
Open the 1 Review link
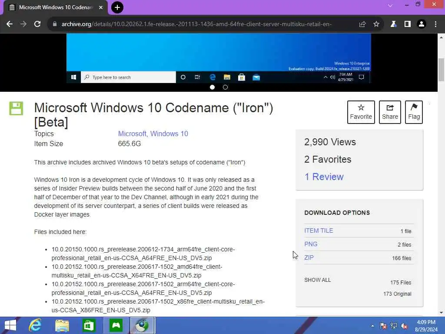324,177
